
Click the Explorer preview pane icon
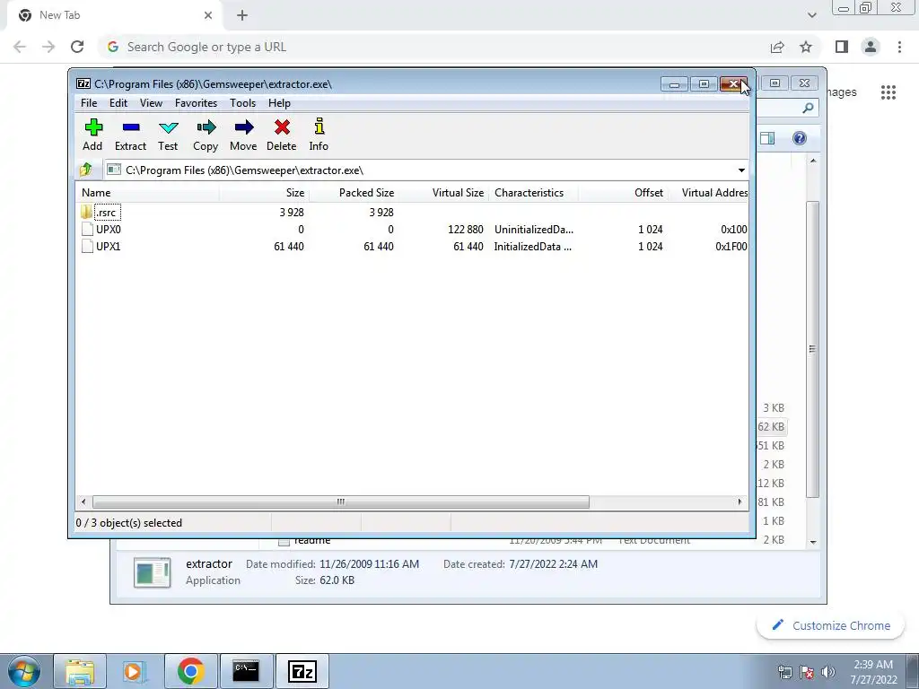[767, 138]
